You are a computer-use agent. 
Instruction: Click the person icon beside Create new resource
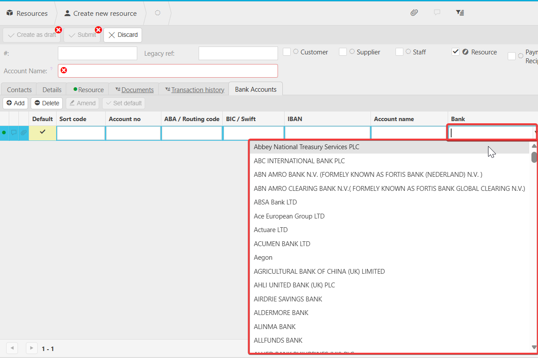pos(68,13)
